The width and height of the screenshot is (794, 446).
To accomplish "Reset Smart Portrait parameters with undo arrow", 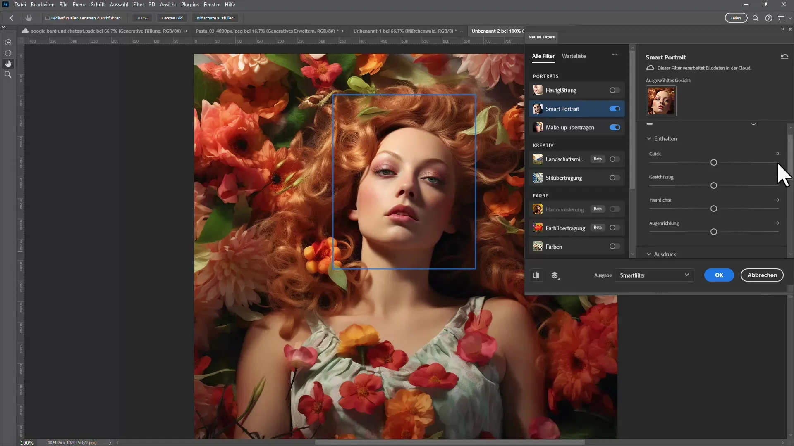I will pos(784,57).
